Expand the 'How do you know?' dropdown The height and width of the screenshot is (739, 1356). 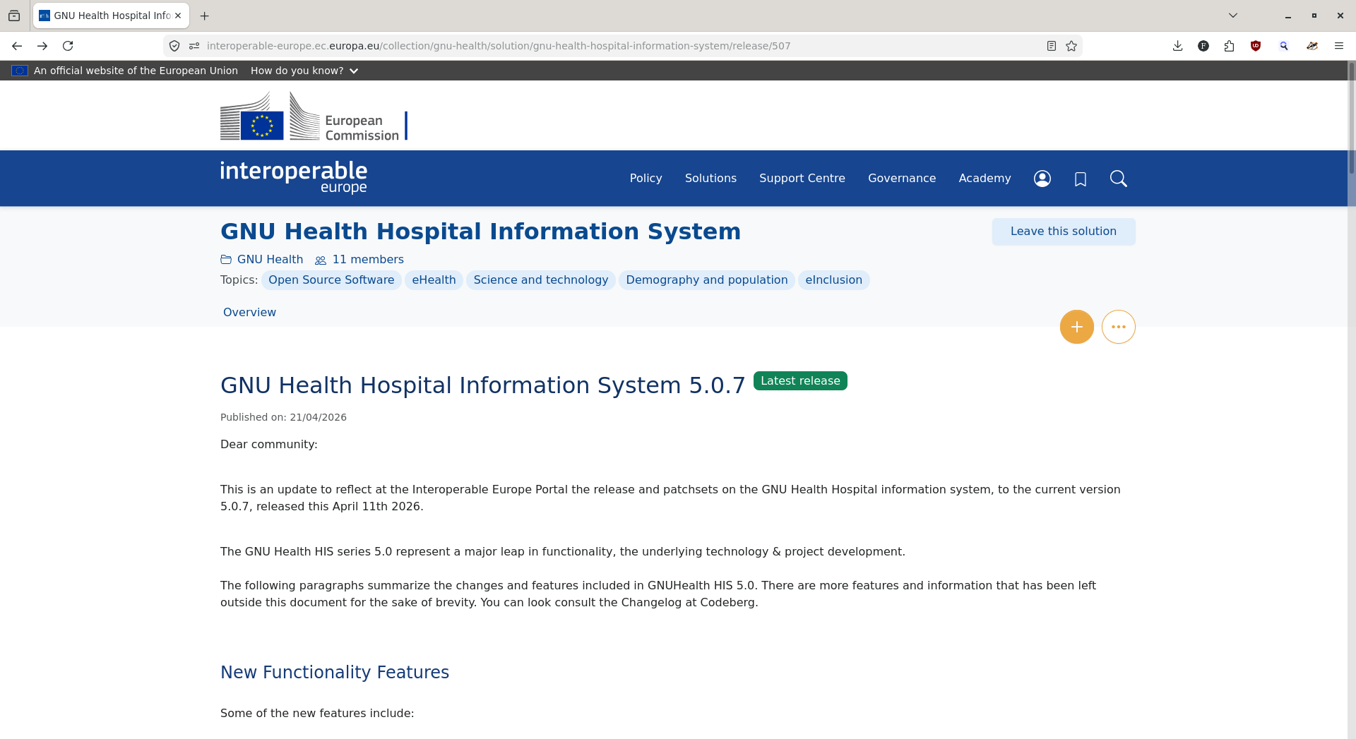tap(304, 71)
